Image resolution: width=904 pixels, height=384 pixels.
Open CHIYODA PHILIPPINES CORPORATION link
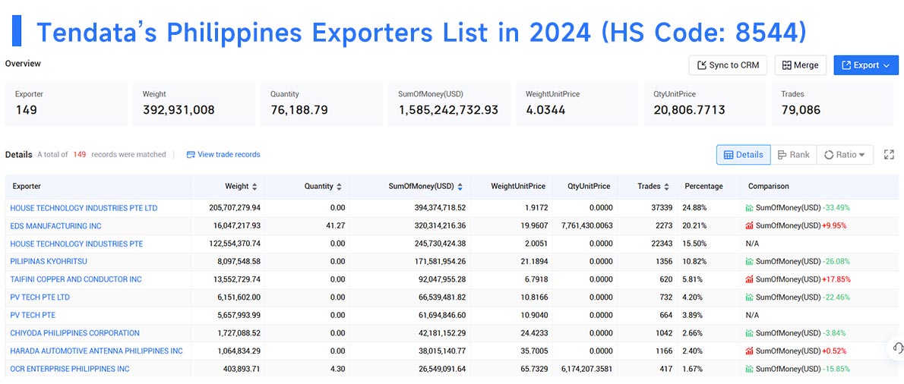[x=75, y=332]
